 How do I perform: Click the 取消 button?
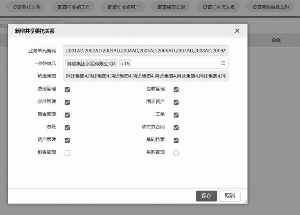point(230,196)
